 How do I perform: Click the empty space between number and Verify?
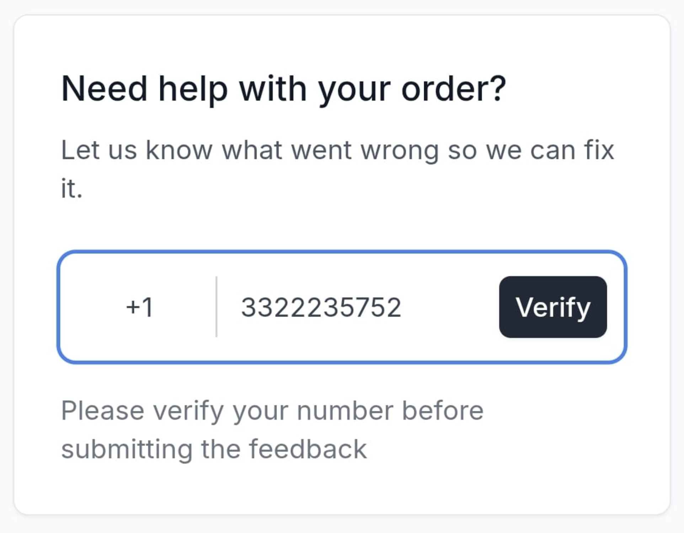450,307
